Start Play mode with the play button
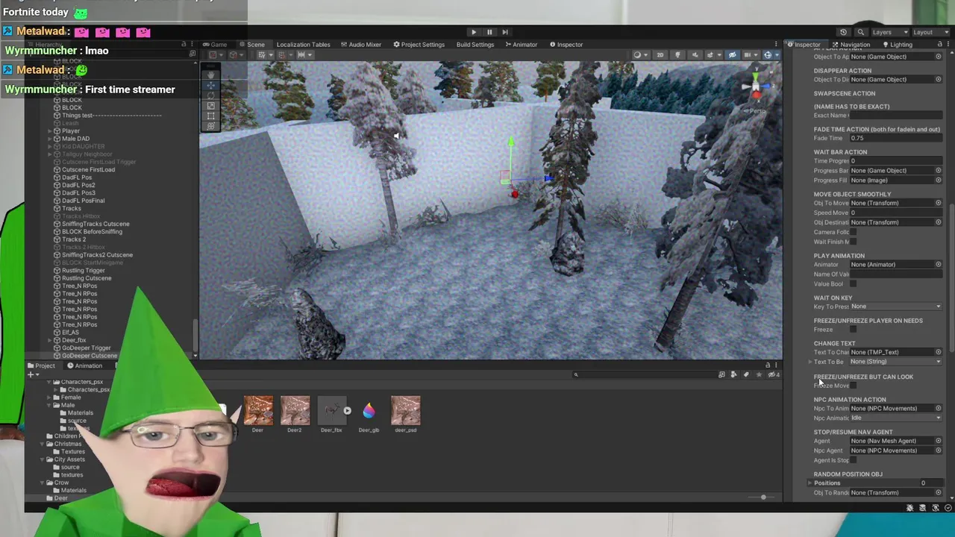 [474, 32]
